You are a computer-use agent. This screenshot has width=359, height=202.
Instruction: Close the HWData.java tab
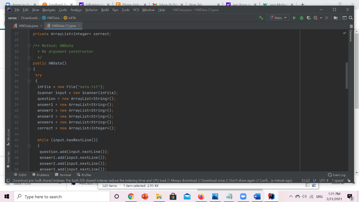41,26
